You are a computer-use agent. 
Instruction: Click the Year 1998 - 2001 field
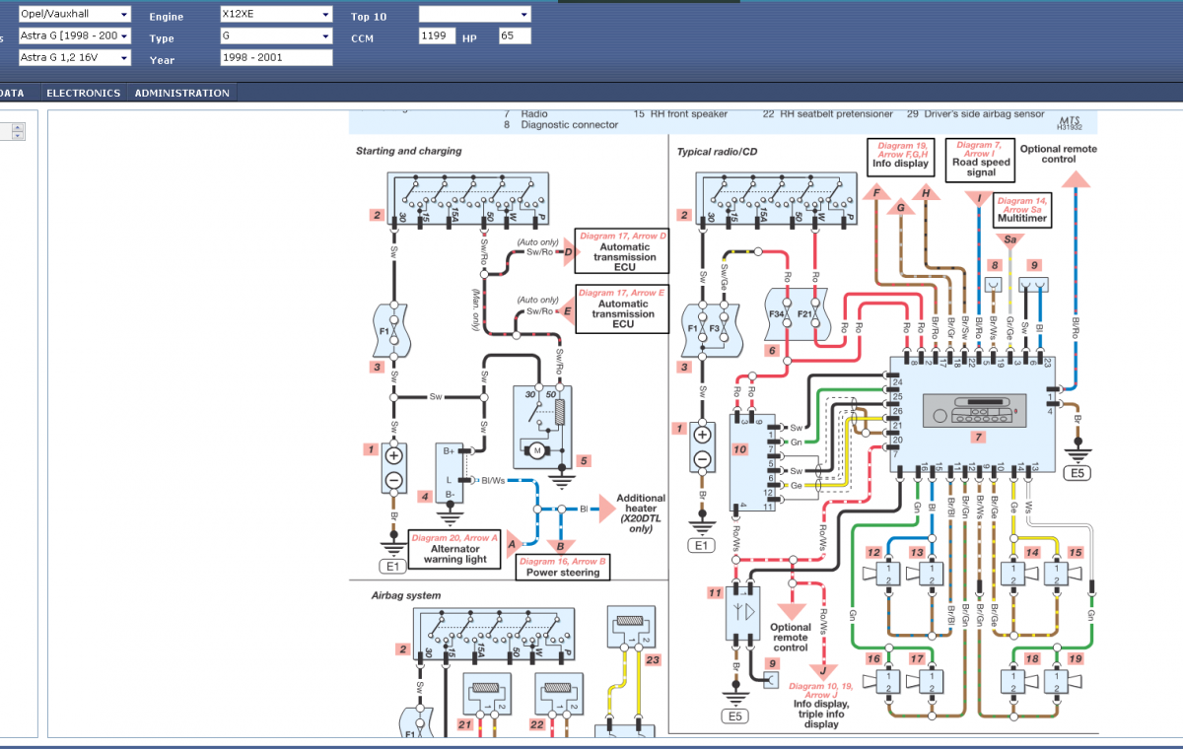pos(276,58)
